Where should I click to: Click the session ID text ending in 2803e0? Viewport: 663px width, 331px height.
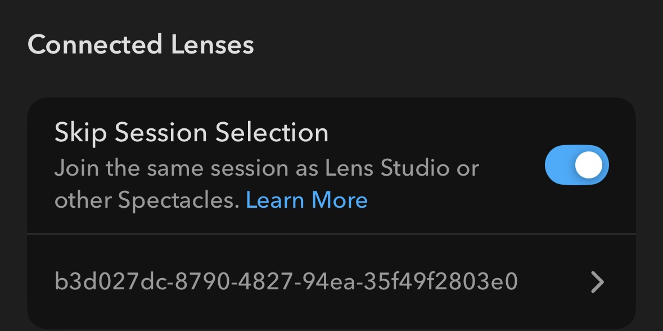[x=285, y=281]
